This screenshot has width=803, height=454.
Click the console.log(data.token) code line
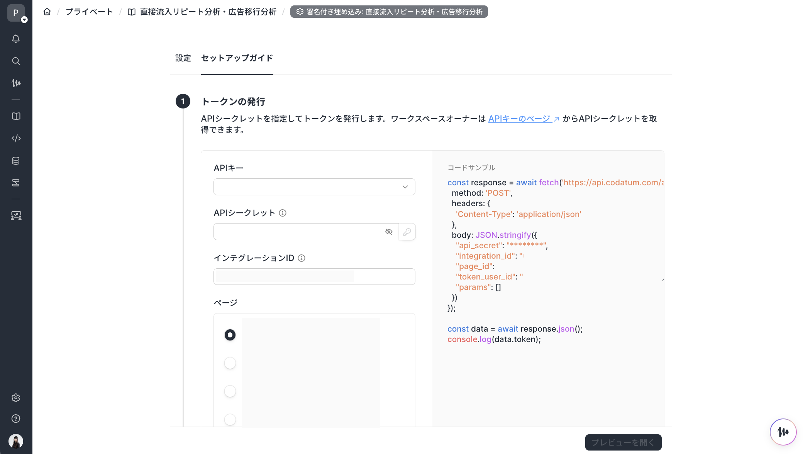[x=494, y=339]
